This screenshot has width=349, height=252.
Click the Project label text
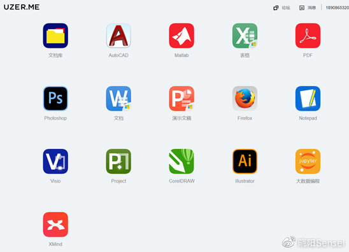click(x=118, y=181)
